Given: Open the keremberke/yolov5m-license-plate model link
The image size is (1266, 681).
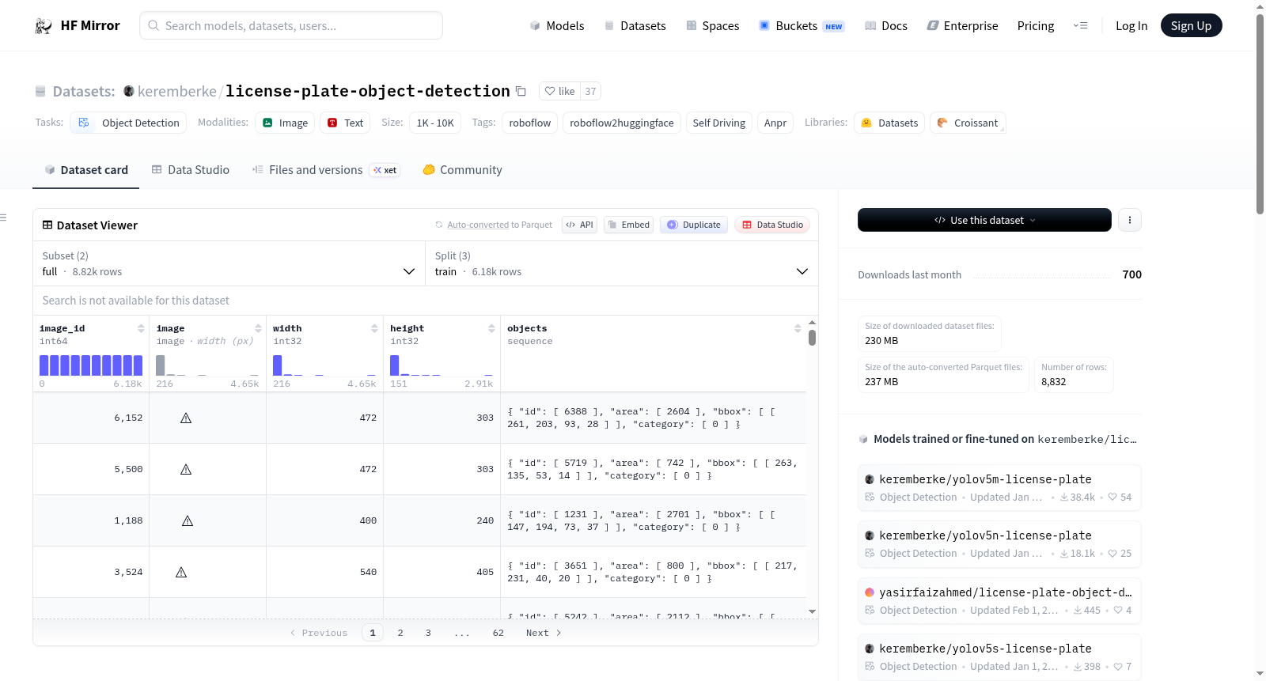Looking at the screenshot, I should [x=985, y=479].
